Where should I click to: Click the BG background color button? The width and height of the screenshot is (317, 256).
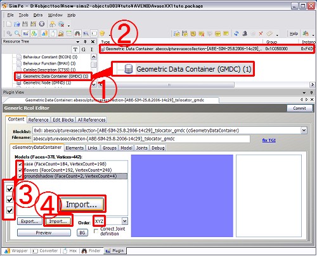pos(82,233)
